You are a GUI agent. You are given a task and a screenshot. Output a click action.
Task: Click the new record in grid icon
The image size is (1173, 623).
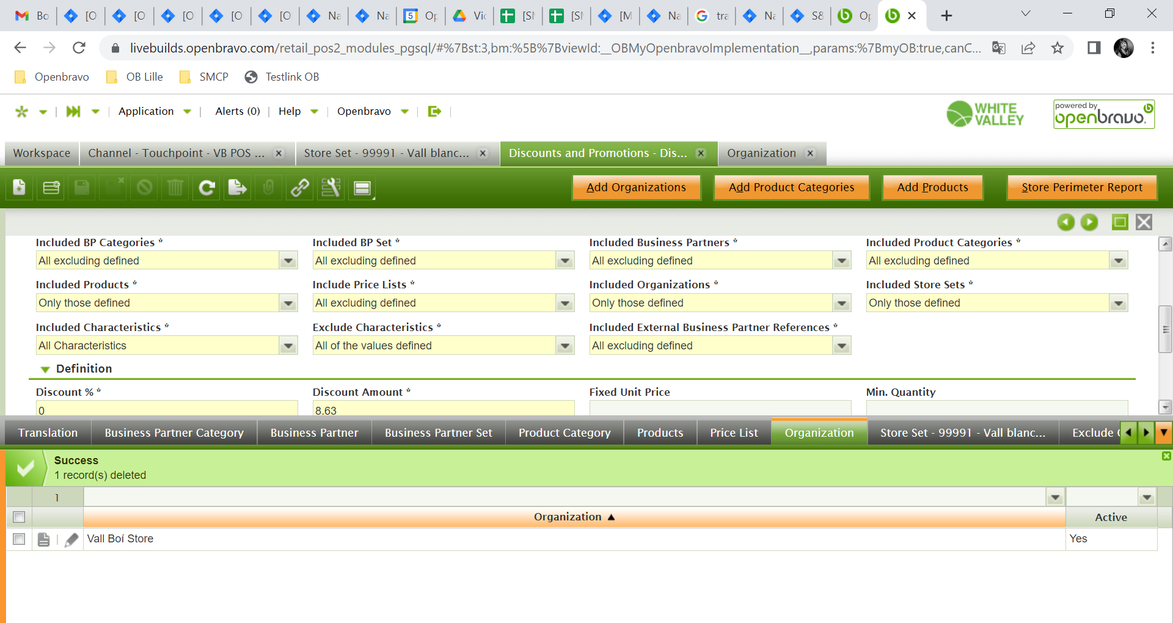coord(51,188)
